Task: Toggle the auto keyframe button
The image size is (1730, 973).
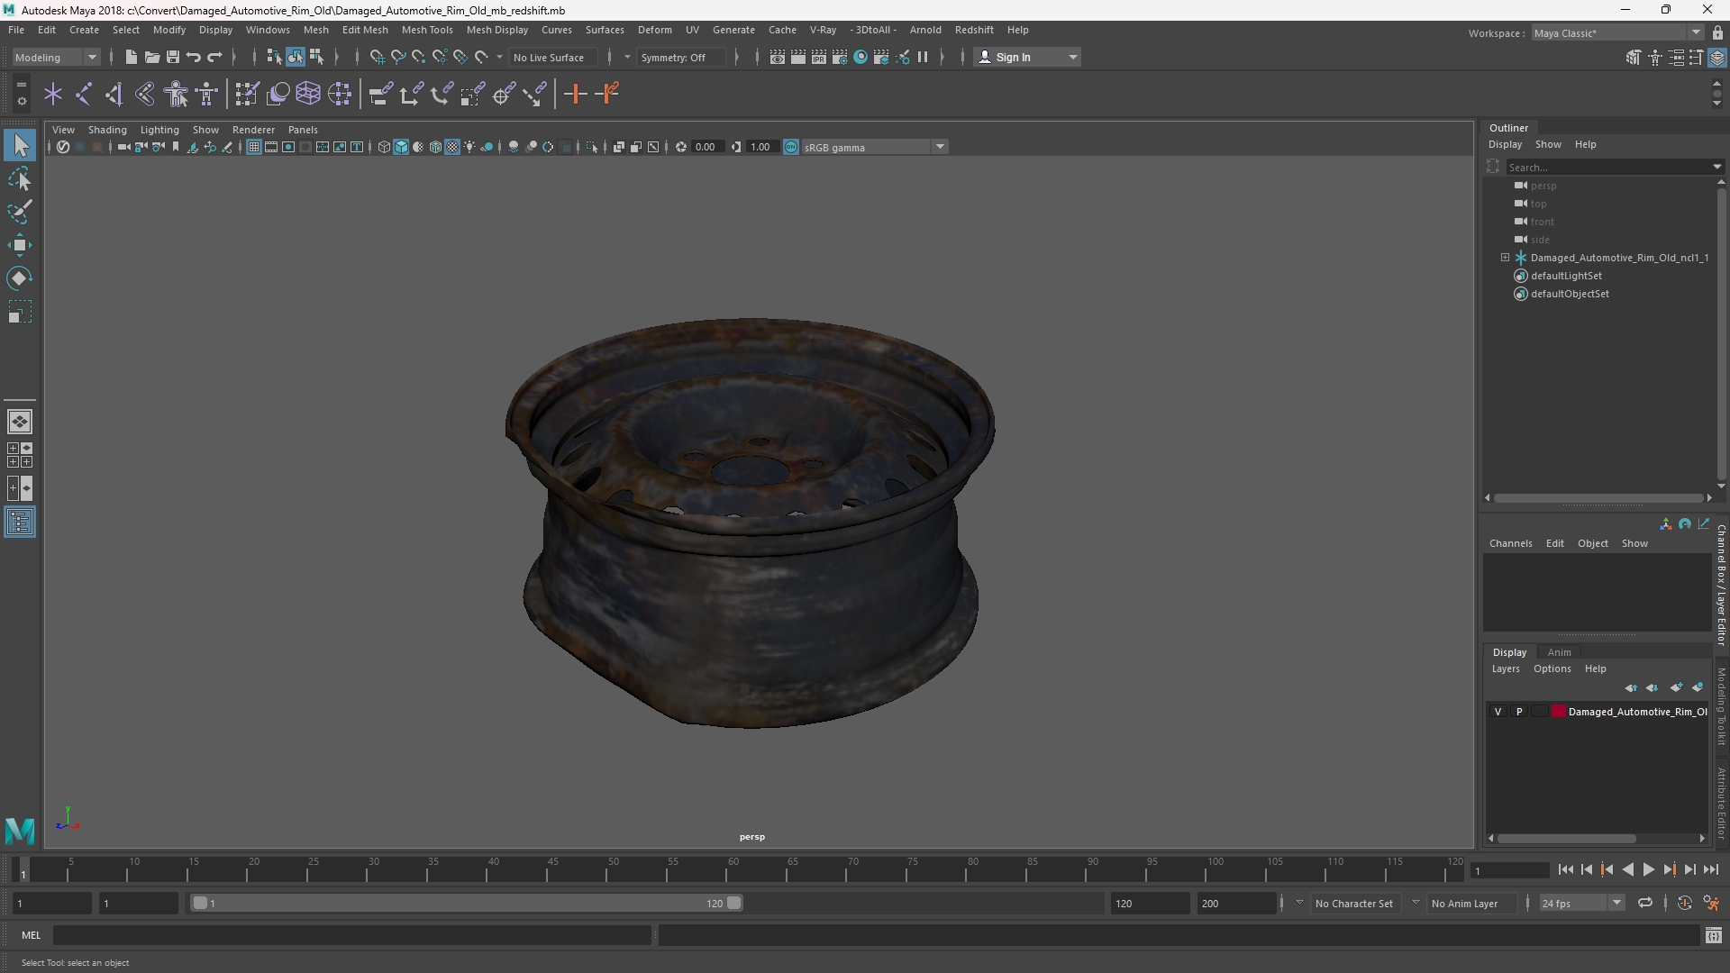Action: (1684, 903)
